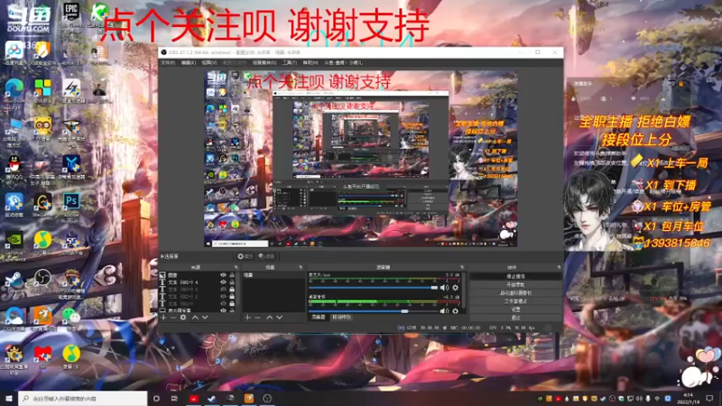Toggle the lock on 文本 (GDI+) 2 source
The height and width of the screenshot is (406, 722).
[x=232, y=297]
